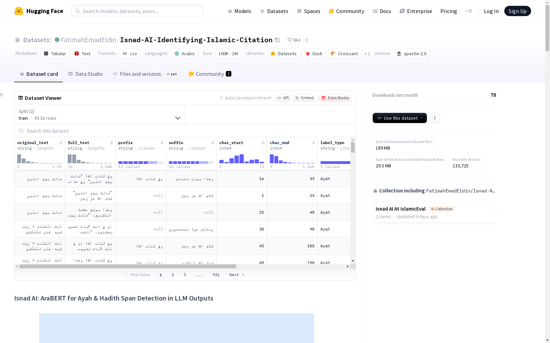This screenshot has width=550, height=343.
Task: Click the FatimahEmadEldin avatar icon
Action: pos(57,40)
